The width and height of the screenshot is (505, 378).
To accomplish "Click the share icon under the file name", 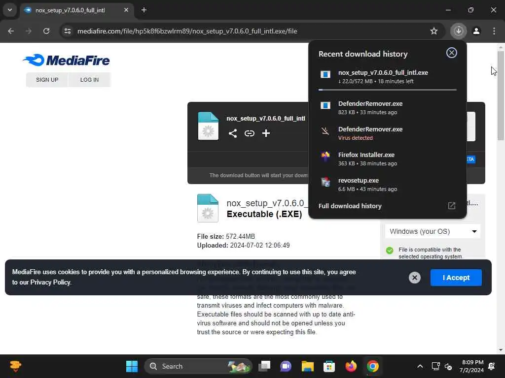I will pyautogui.click(x=233, y=133).
